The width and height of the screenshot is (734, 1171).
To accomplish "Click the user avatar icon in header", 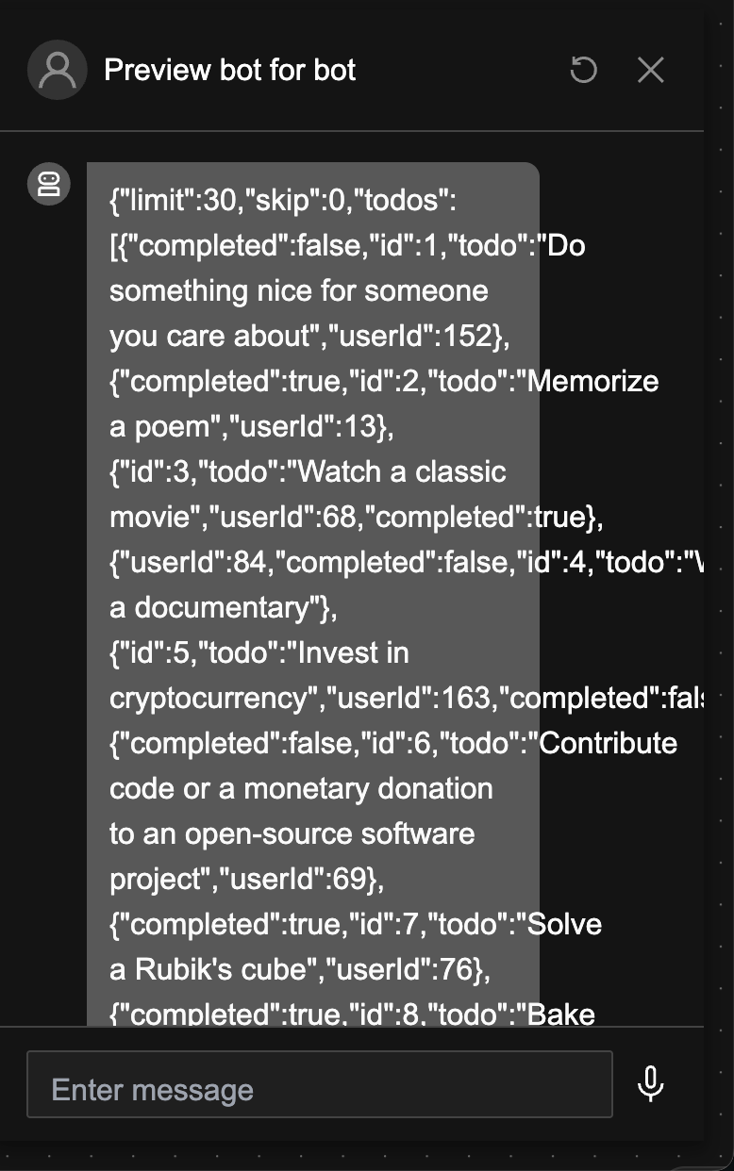I will click(x=58, y=70).
